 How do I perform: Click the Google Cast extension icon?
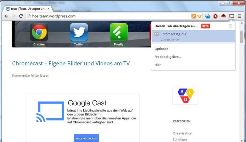[x=232, y=16]
